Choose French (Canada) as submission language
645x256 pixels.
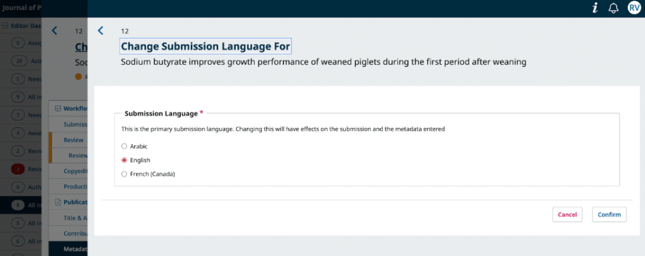[x=124, y=174]
